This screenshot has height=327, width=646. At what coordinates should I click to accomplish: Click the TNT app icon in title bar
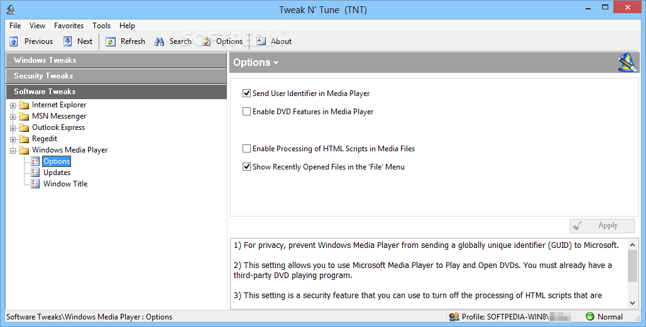[11, 9]
